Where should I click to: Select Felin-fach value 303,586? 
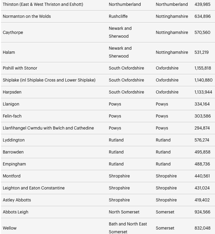coord(202,116)
